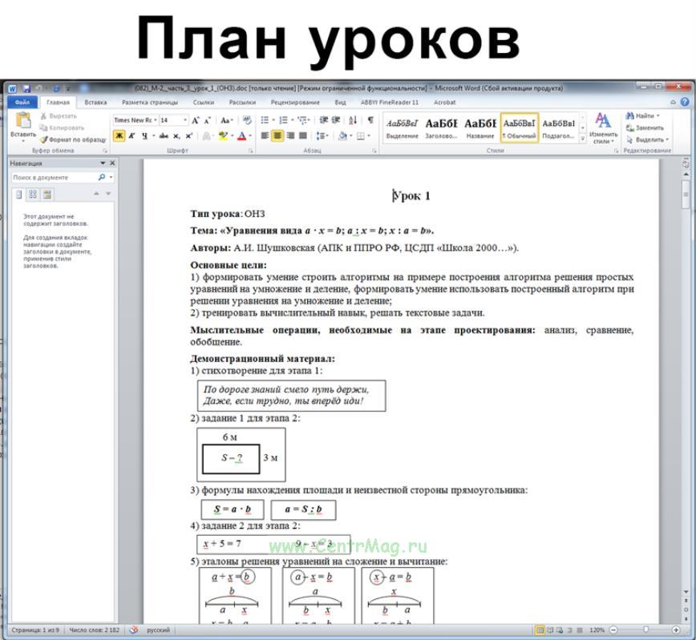Click the word count in status bar
The height and width of the screenshot is (640, 696).
pyautogui.click(x=94, y=630)
